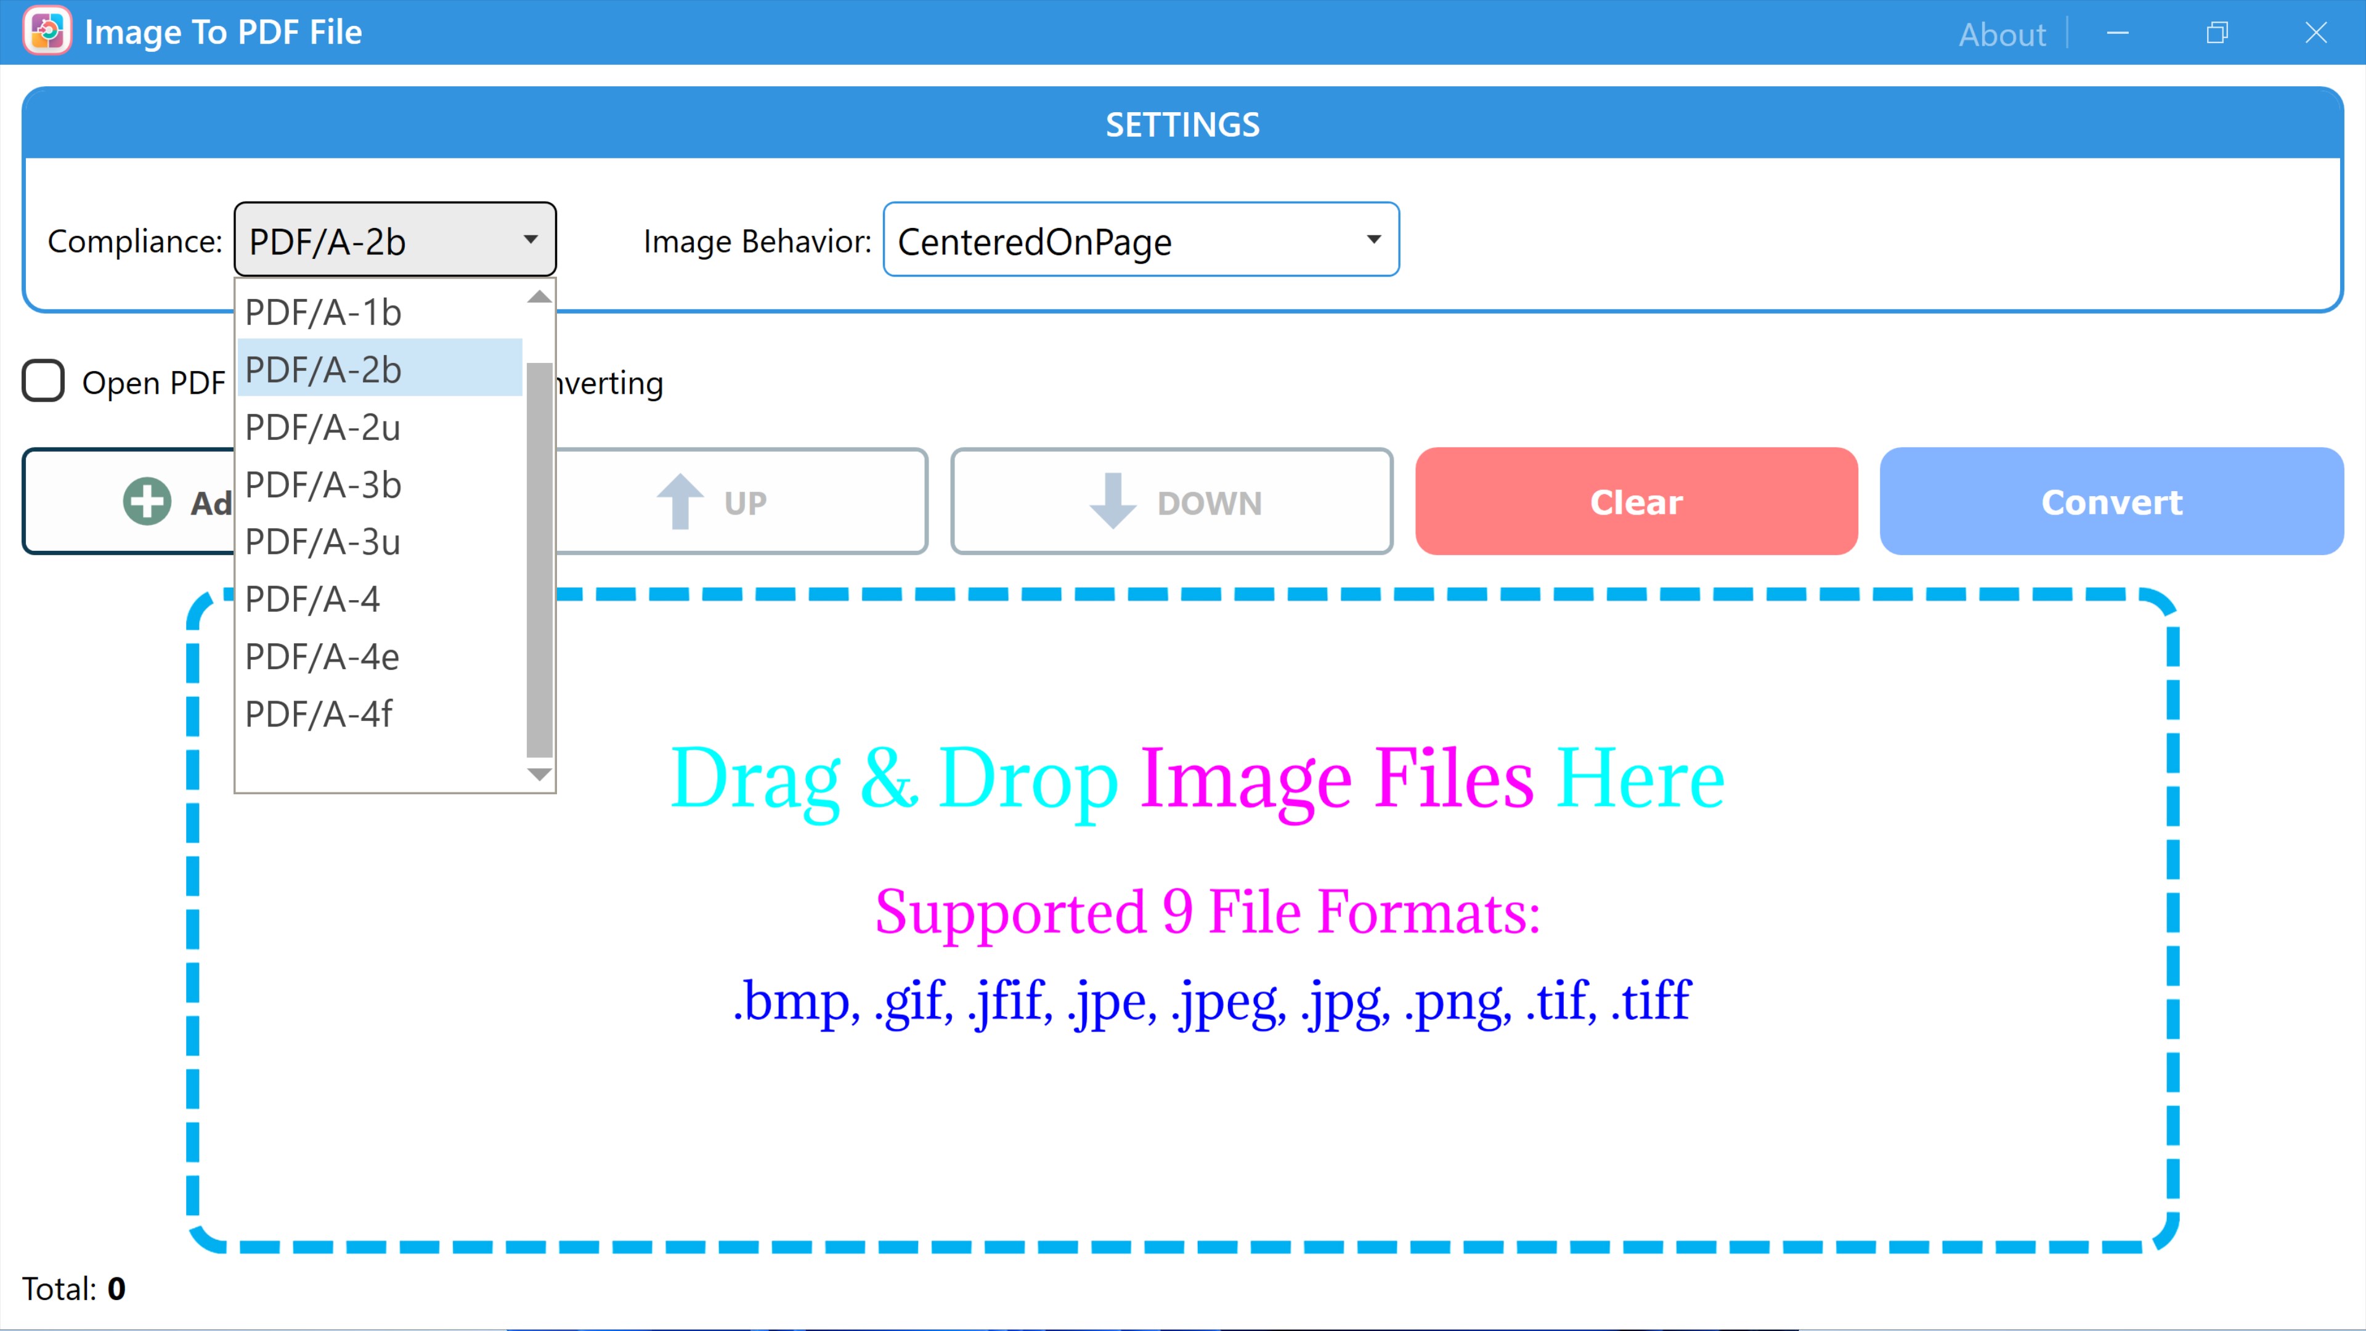Image resolution: width=2366 pixels, height=1331 pixels.
Task: Click the scroll-up arrow in the compliance list
Action: (540, 296)
